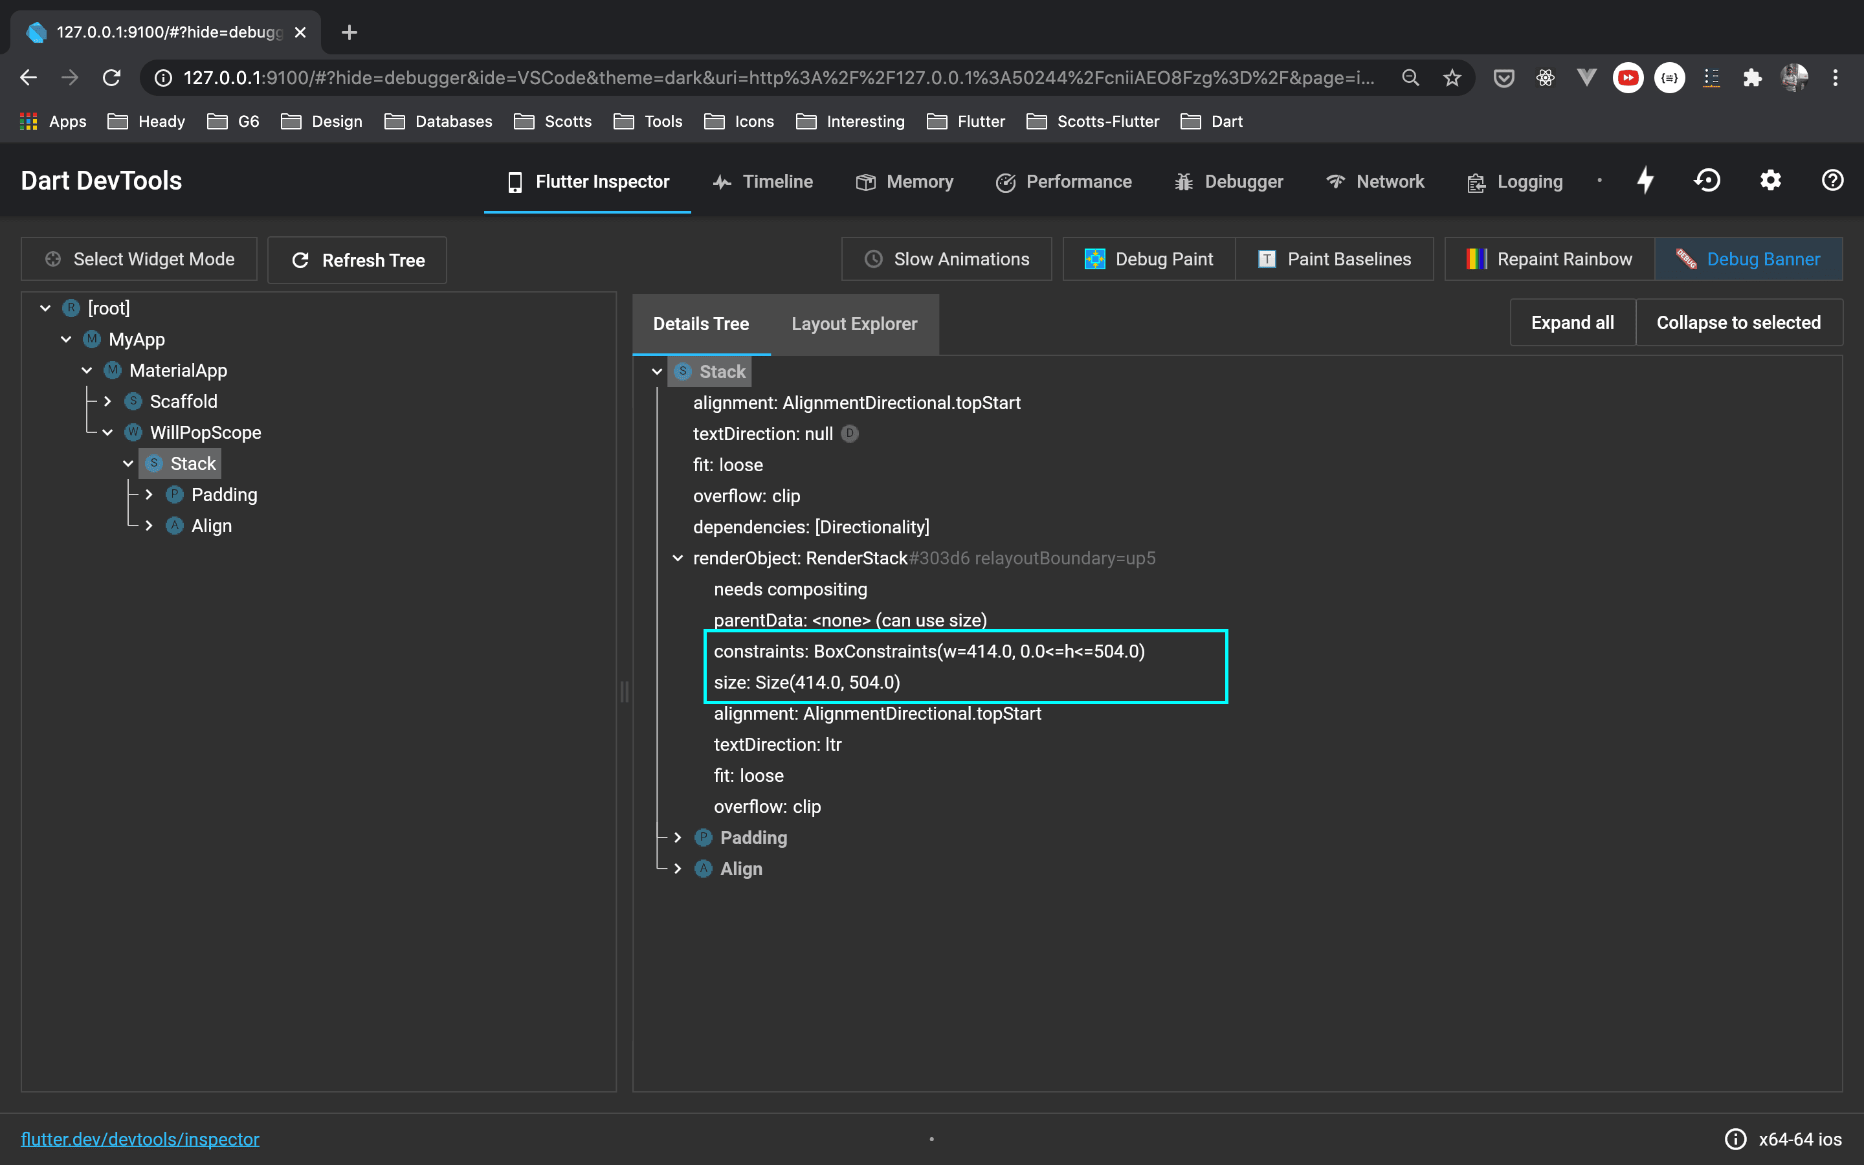Screen dimensions: 1864x1165
Task: Click the forward navigation arrow
Action: click(70, 78)
